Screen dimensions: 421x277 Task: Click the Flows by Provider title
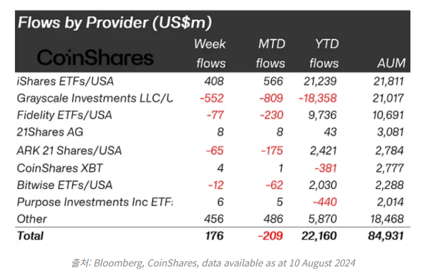114,23
